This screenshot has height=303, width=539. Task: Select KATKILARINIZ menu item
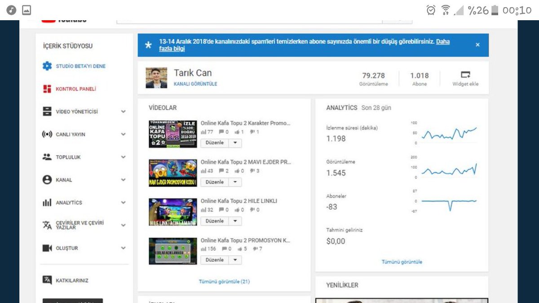pyautogui.click(x=72, y=280)
